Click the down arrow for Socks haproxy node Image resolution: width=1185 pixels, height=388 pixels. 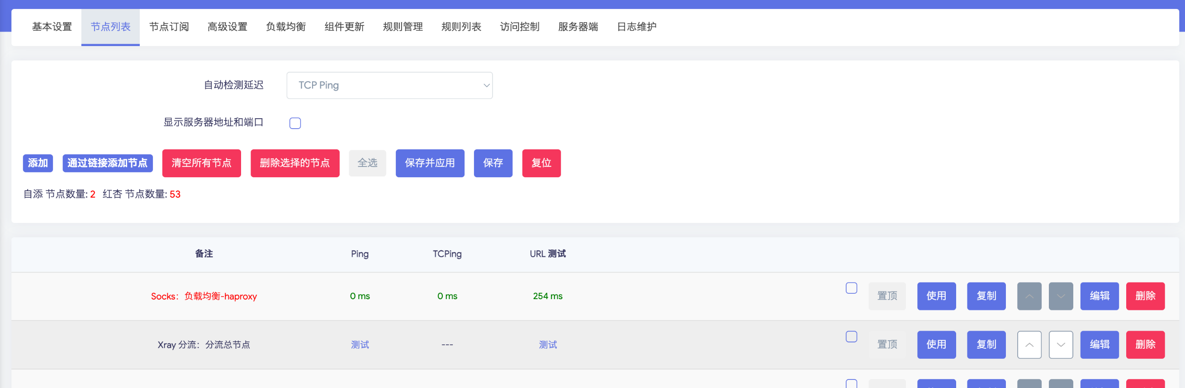pyautogui.click(x=1060, y=296)
